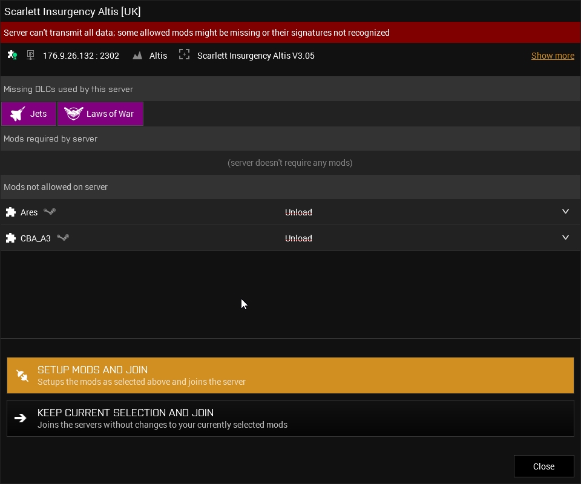
Task: Click the Ares mod puzzle icon
Action: pyautogui.click(x=11, y=212)
